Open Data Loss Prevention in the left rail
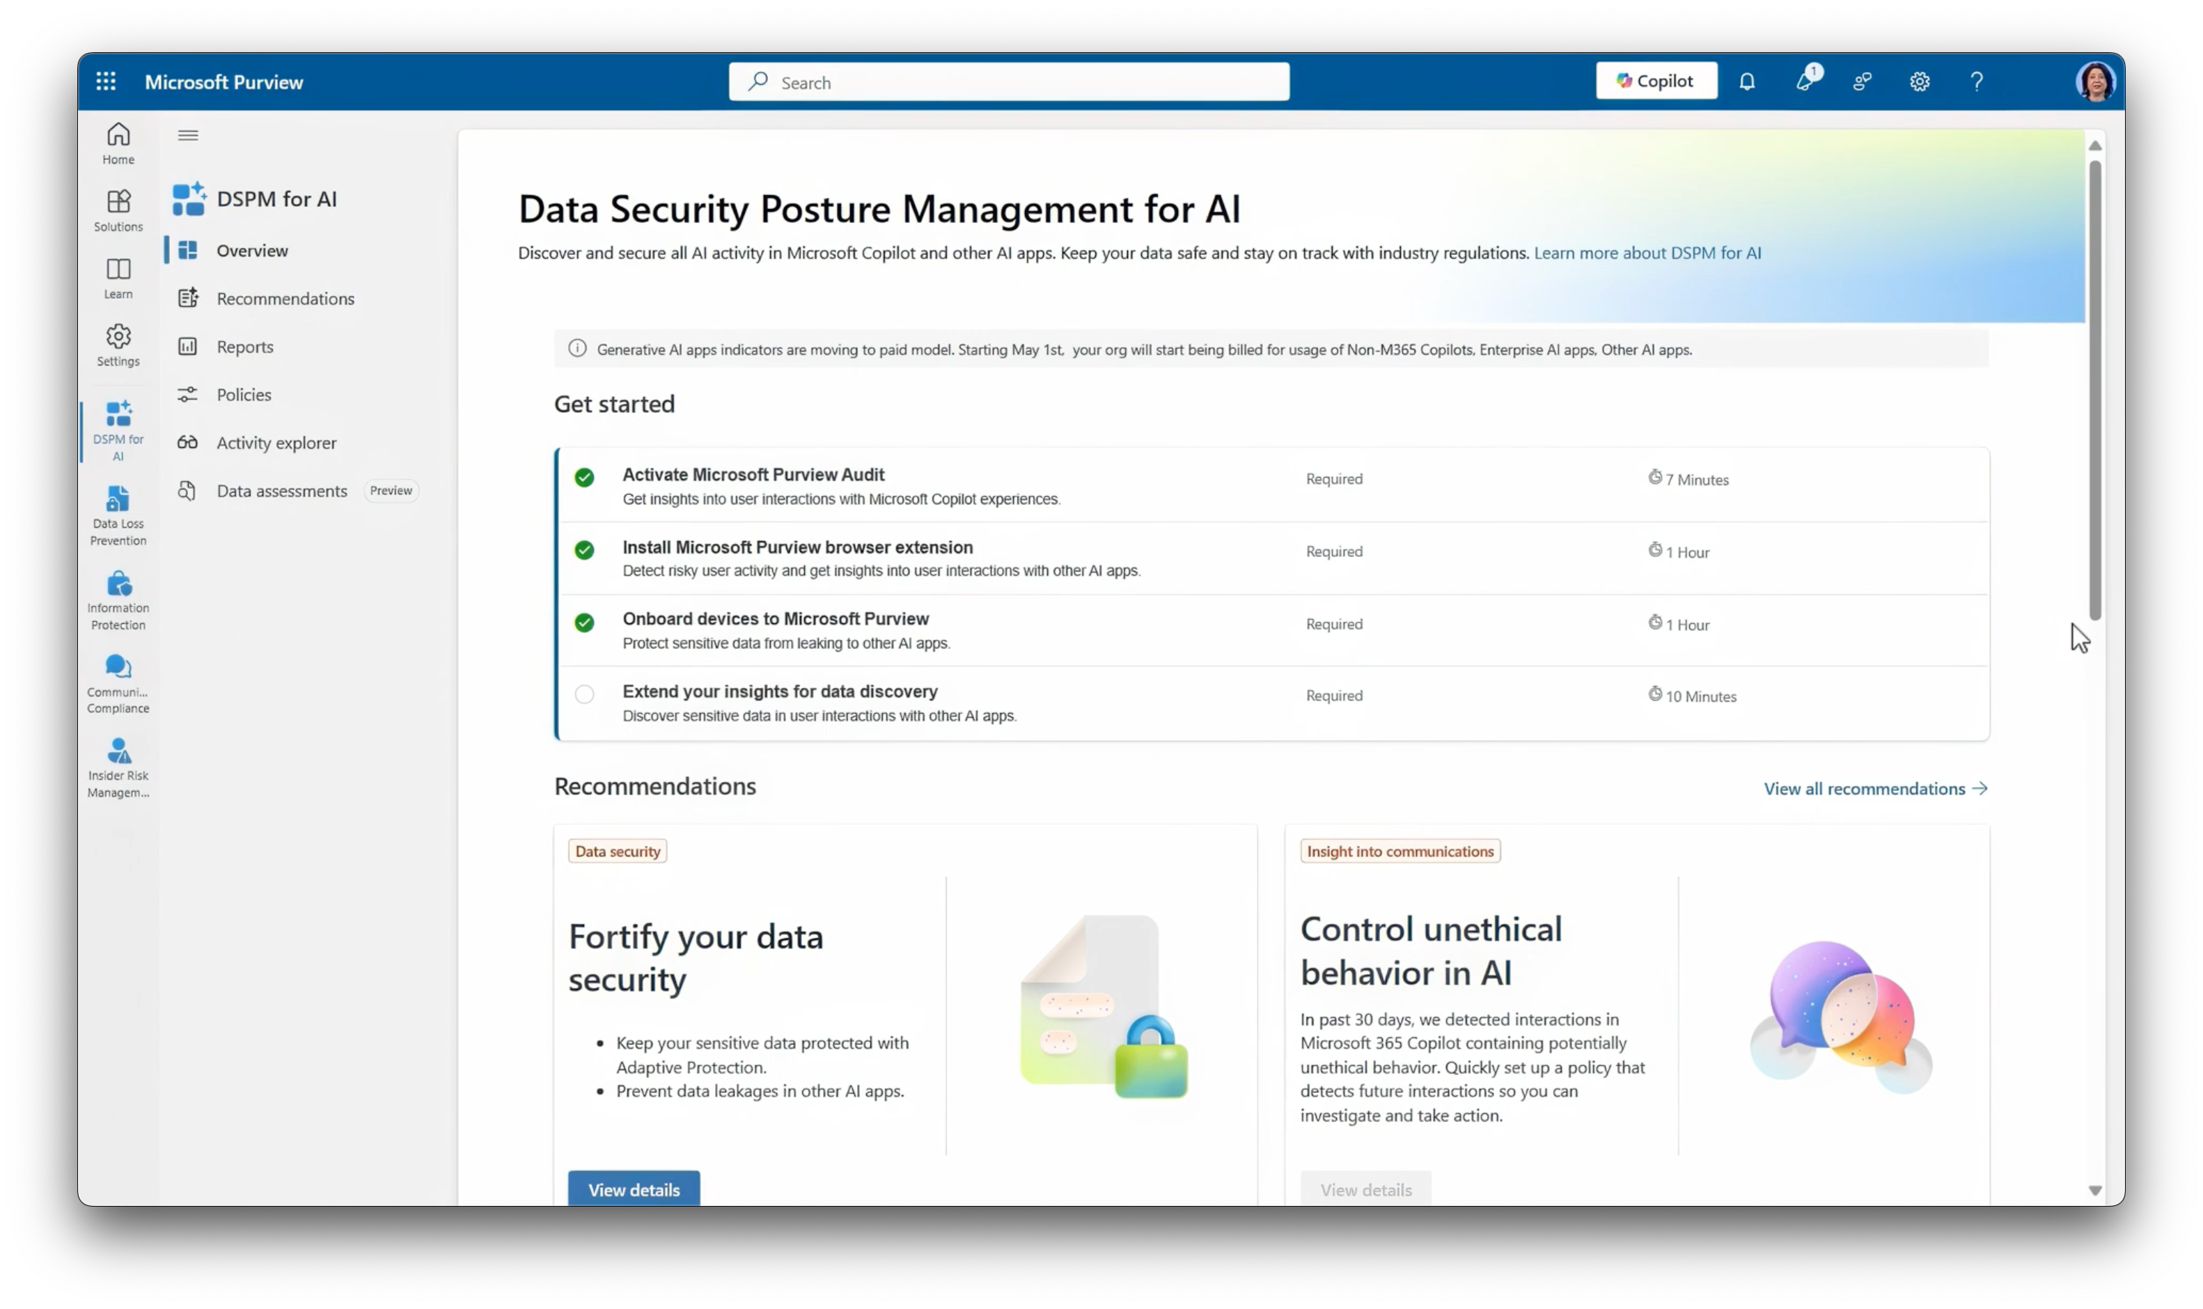Viewport: 2203px width, 1309px height. (118, 515)
